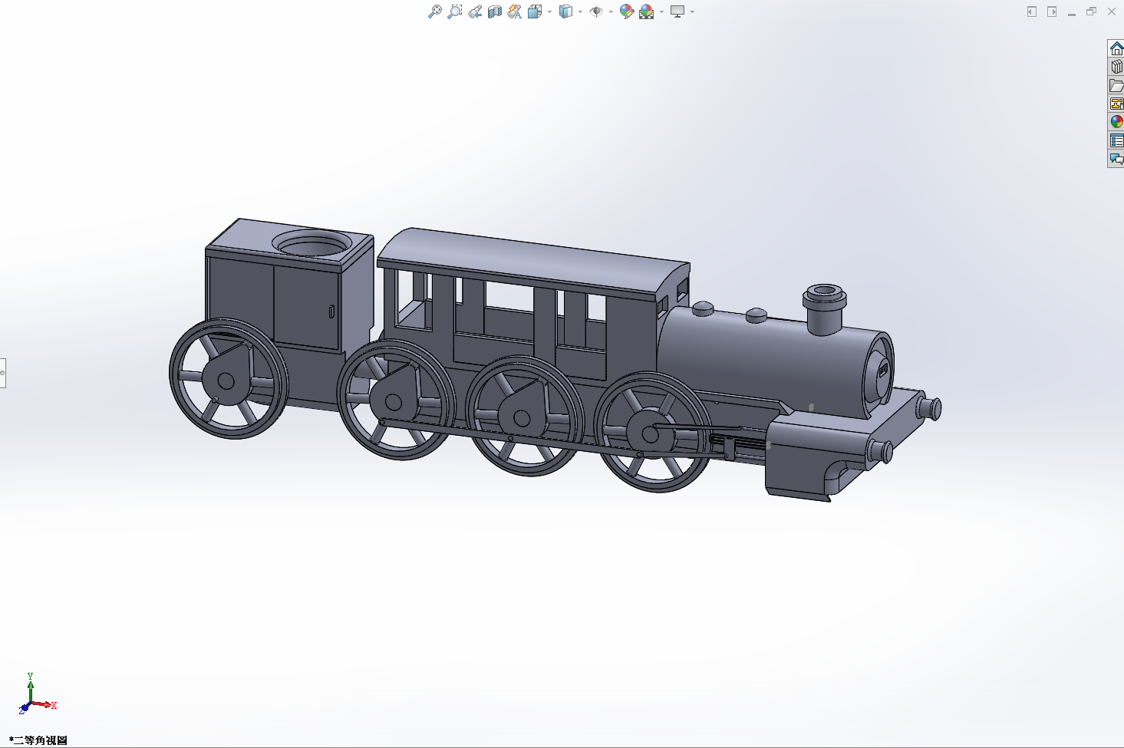
Task: Expand the Hide/Show Items dropdown arrow
Action: pyautogui.click(x=611, y=12)
